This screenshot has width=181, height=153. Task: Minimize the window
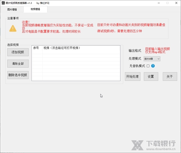click(159, 3)
